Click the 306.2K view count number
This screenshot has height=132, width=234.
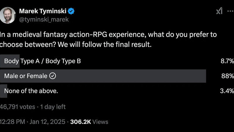click(81, 121)
